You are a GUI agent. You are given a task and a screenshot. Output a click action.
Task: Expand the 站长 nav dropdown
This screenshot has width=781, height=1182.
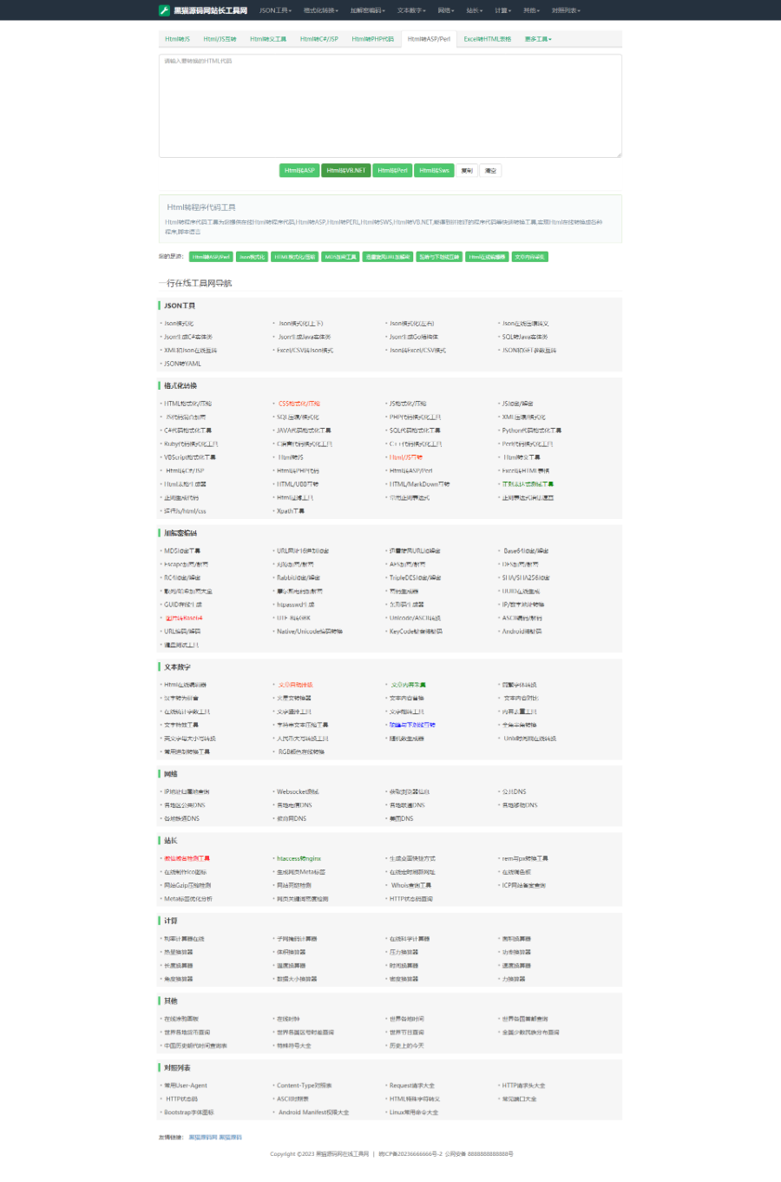[475, 10]
